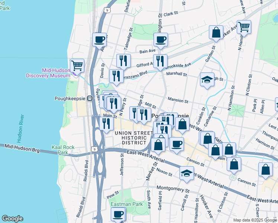Click the Poughkeepsie station name label
Image resolution: width=278 pixels, height=223 pixels.
[70, 98]
